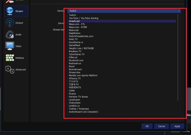Select the Hotkeys tab label
The height and width of the screenshot is (135, 191).
[x=20, y=58]
